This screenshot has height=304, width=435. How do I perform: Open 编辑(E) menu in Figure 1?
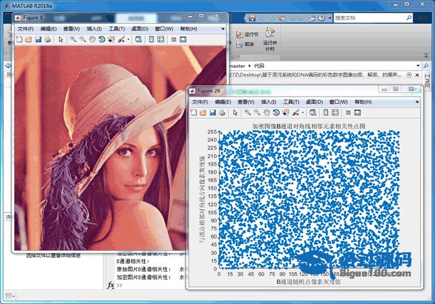(x=49, y=29)
